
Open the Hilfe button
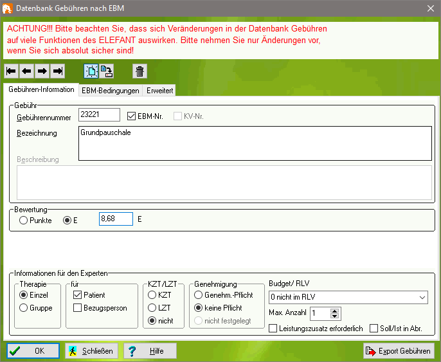point(150,351)
